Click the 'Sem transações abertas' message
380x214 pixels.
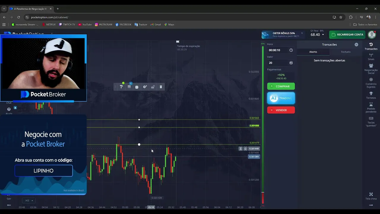330,60
